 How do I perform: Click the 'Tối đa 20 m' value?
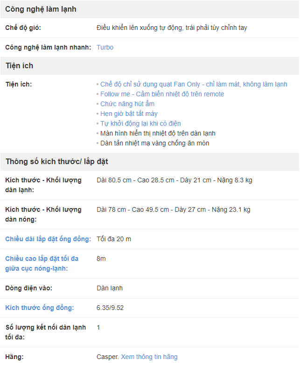coord(114,239)
